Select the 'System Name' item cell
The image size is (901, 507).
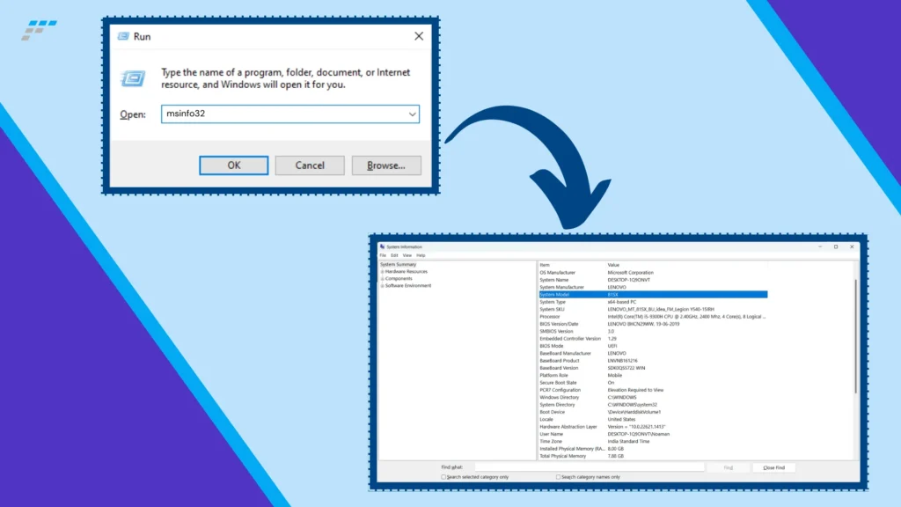[554, 280]
